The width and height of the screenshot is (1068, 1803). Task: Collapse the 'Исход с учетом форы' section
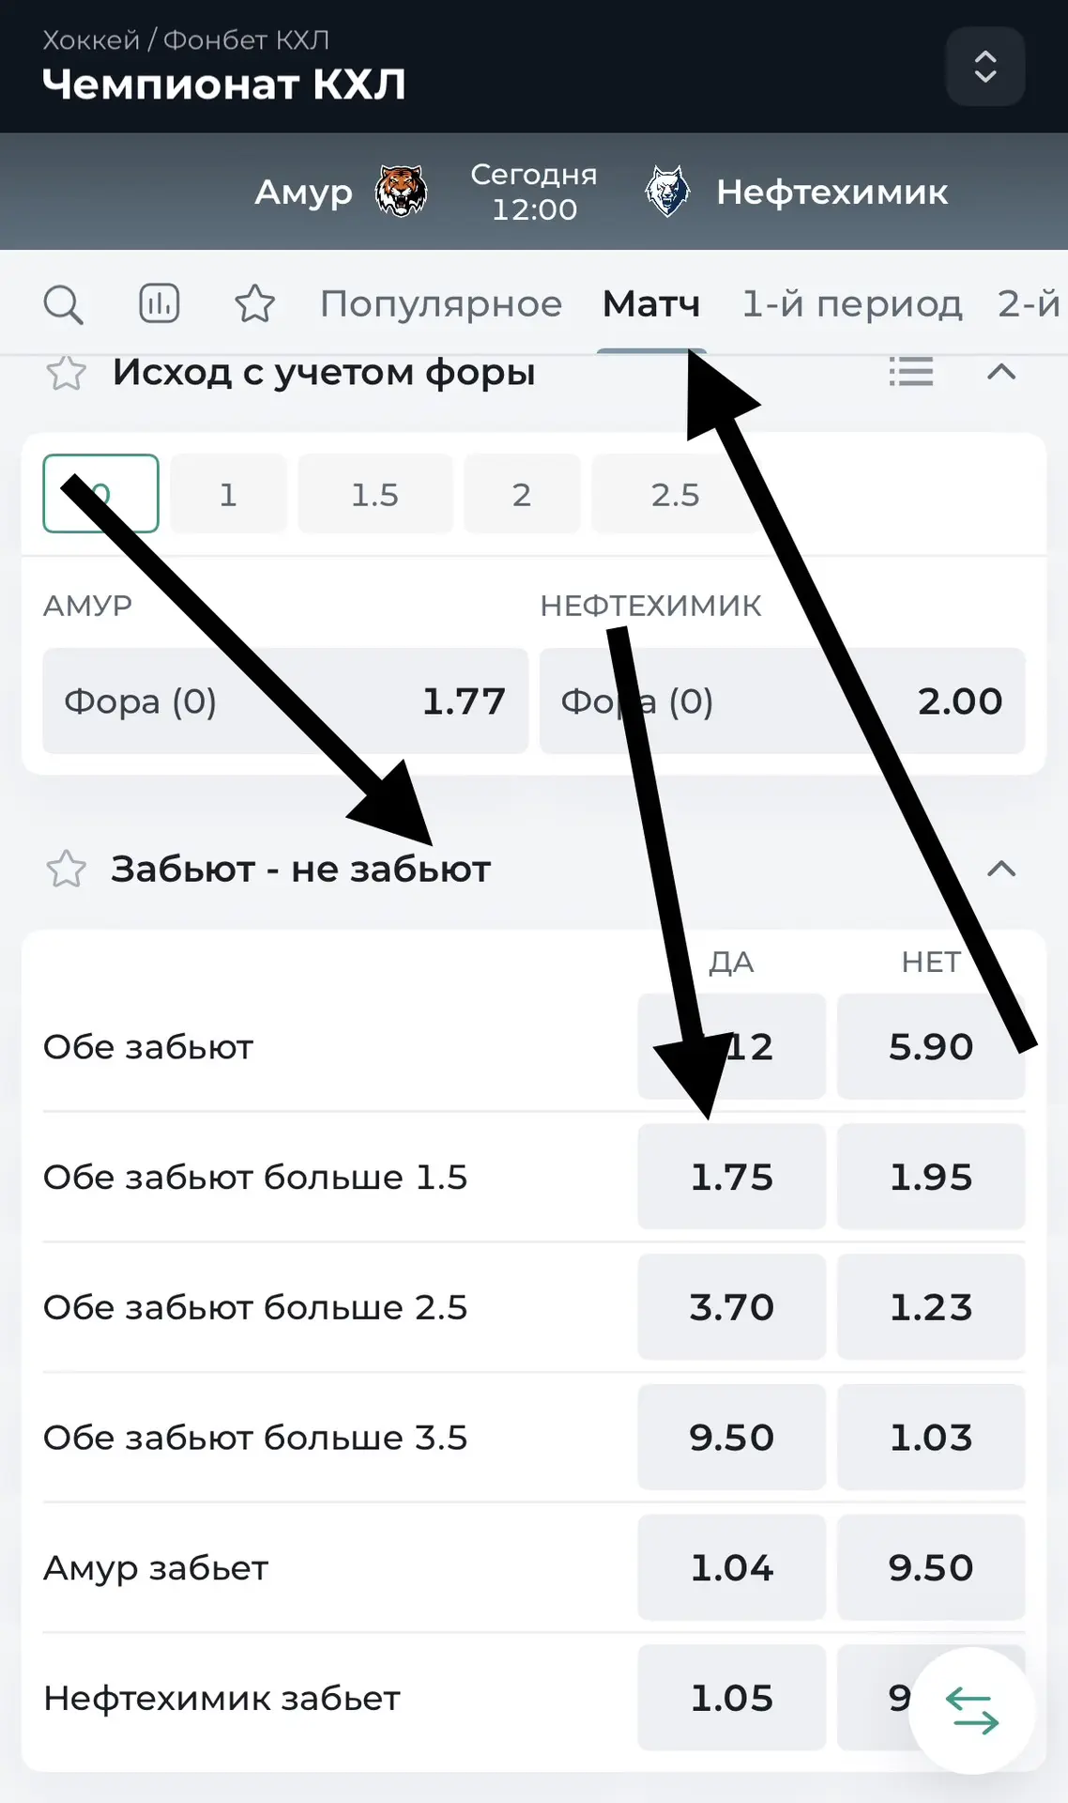1001,372
